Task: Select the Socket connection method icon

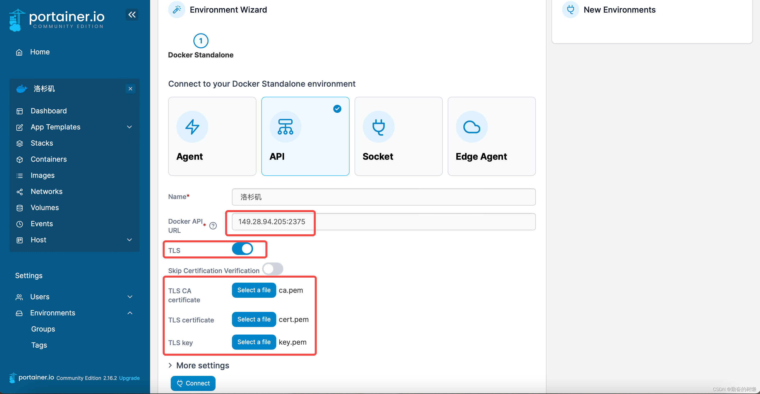Action: pyautogui.click(x=398, y=136)
